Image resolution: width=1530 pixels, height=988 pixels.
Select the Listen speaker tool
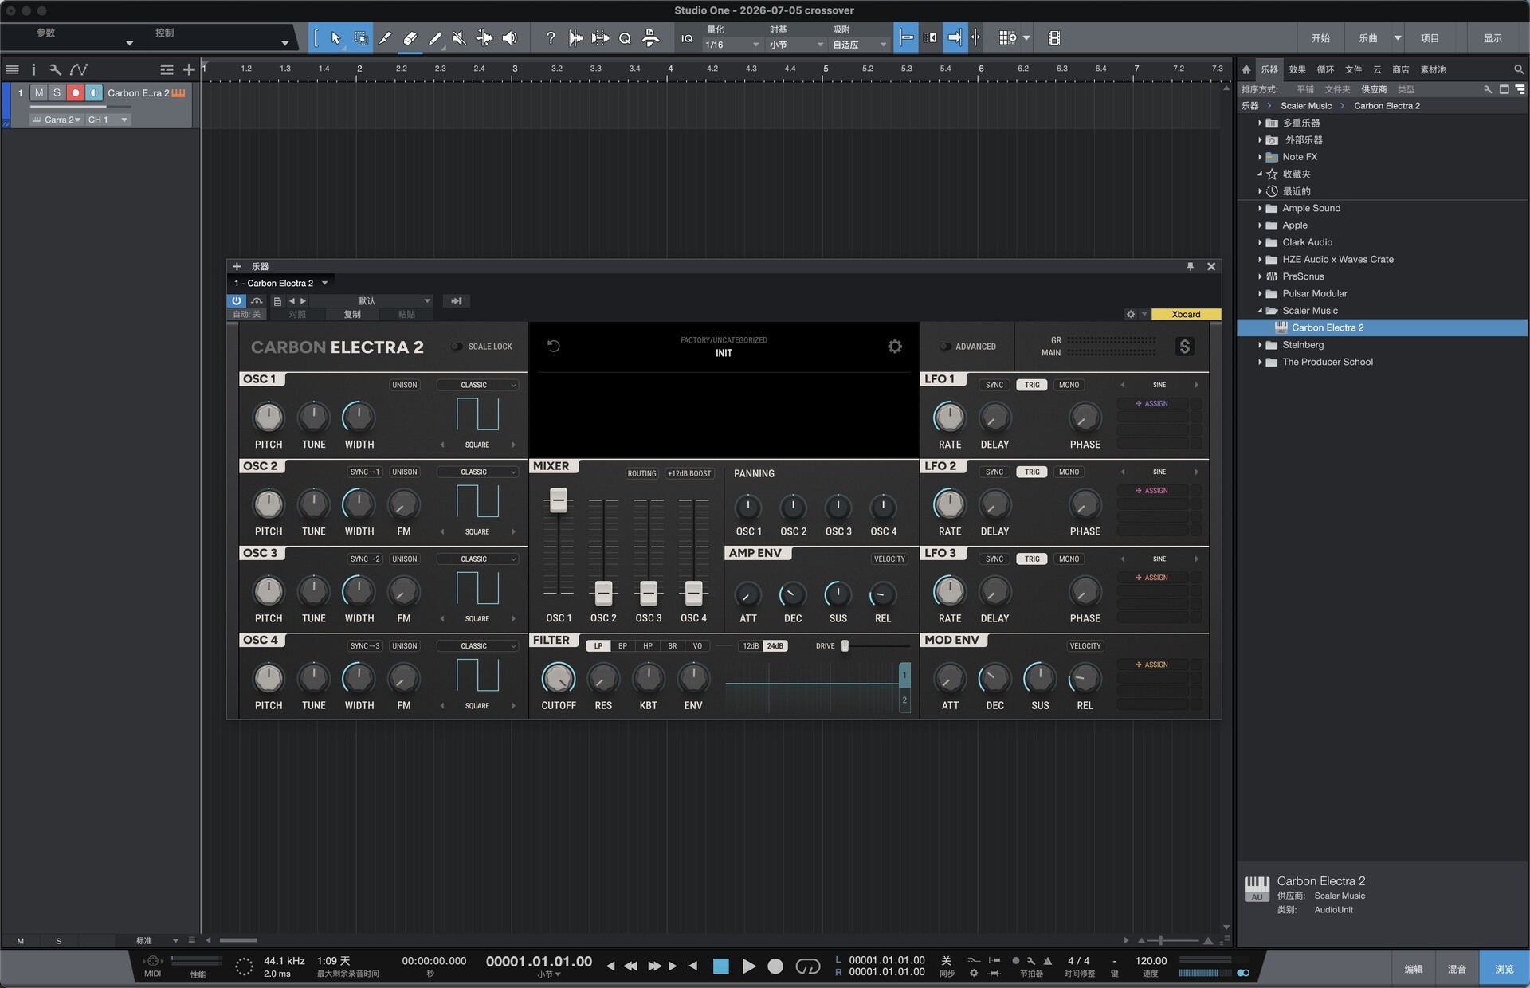509,37
